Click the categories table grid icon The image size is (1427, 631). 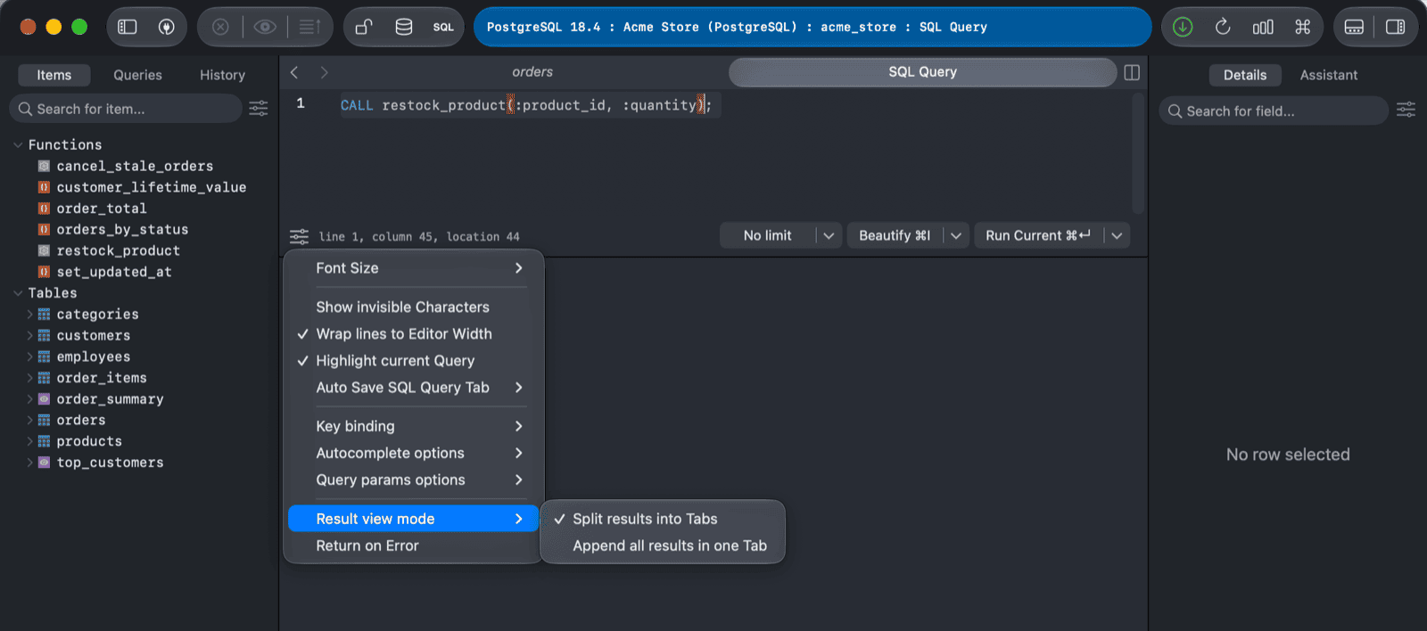pos(44,314)
